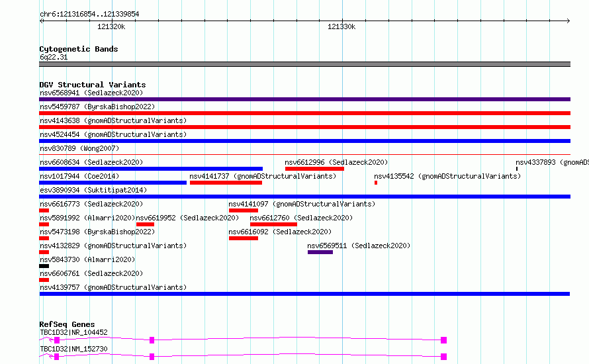Select the nsv830789 (Wong2007) label

[79, 148]
